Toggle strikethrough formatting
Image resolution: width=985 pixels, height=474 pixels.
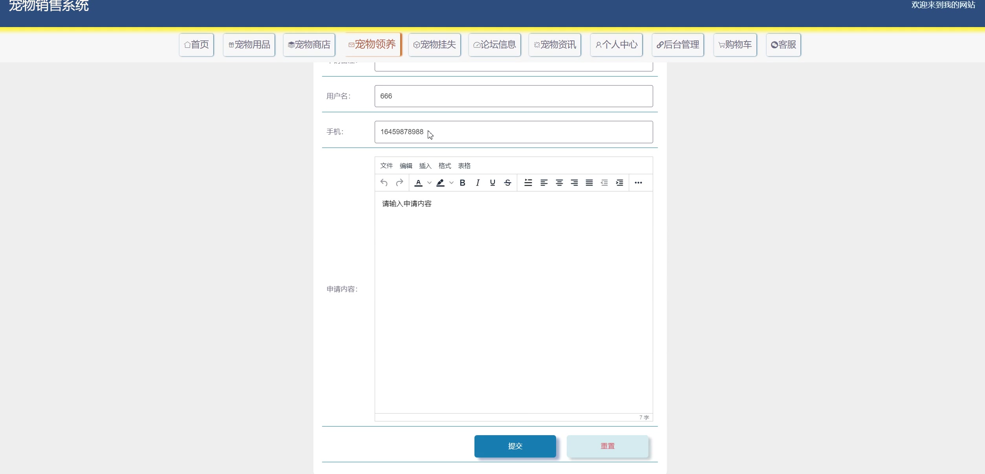(x=508, y=182)
